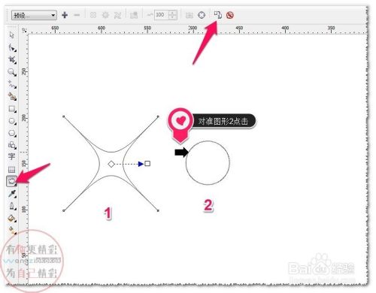Click the square distortion end handle
The image size is (376, 293).
[147, 164]
